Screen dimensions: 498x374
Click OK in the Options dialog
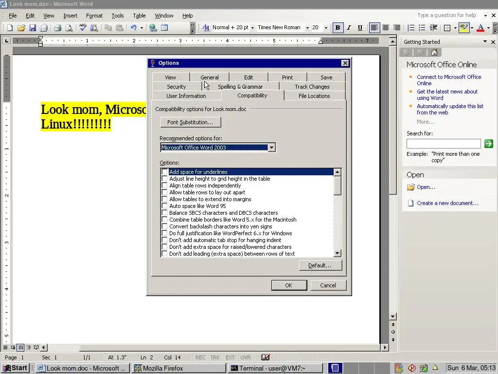[x=289, y=285]
